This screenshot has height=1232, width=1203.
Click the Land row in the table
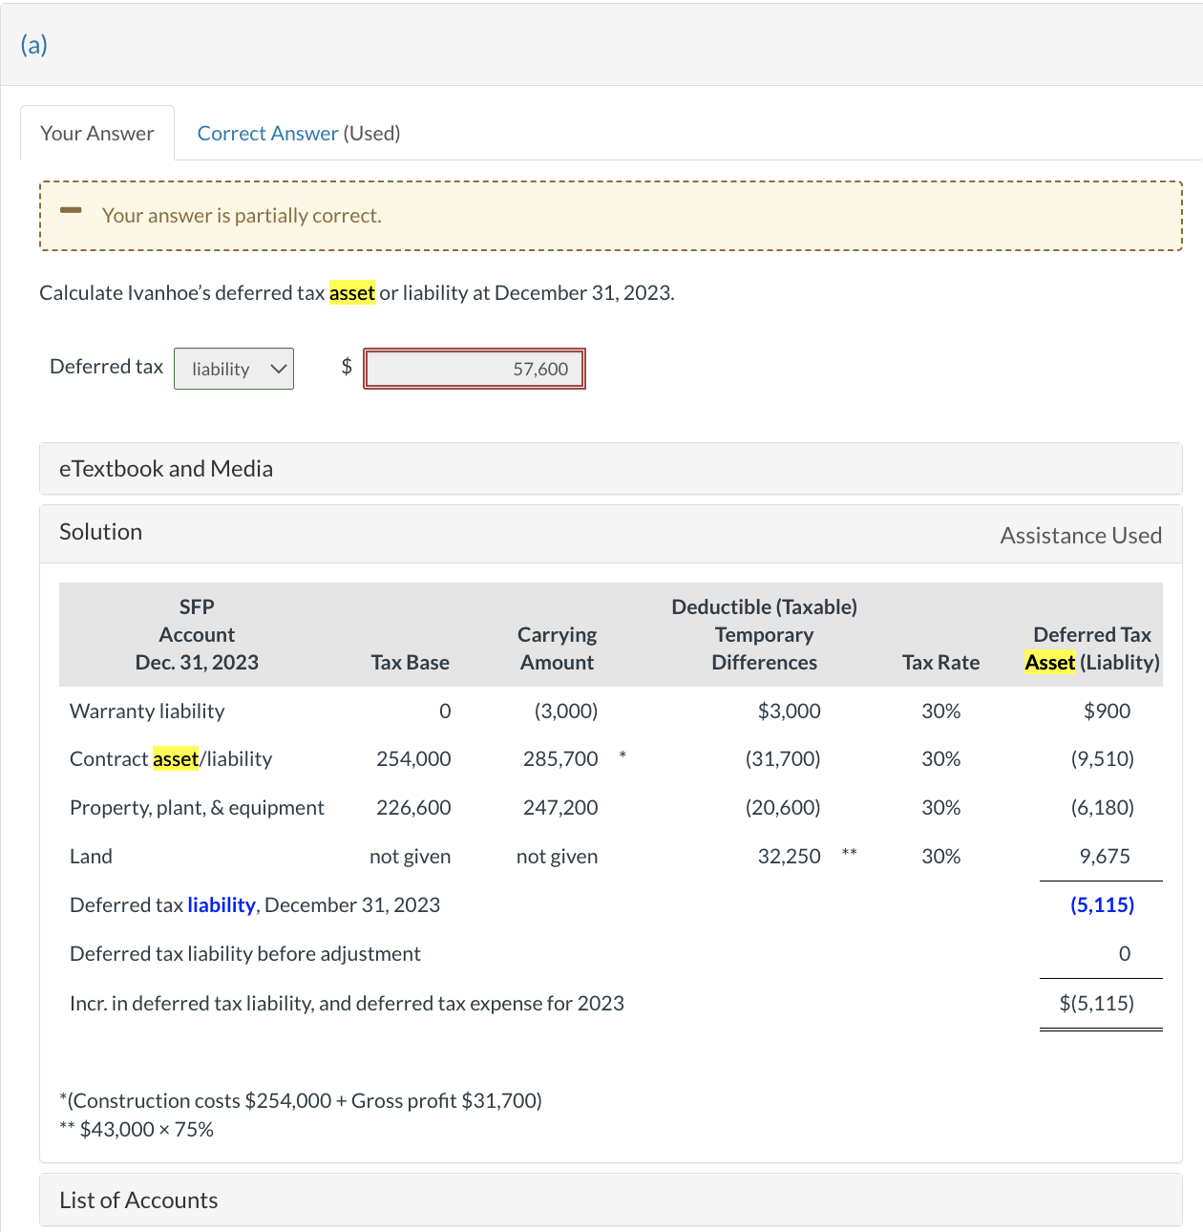coord(91,856)
